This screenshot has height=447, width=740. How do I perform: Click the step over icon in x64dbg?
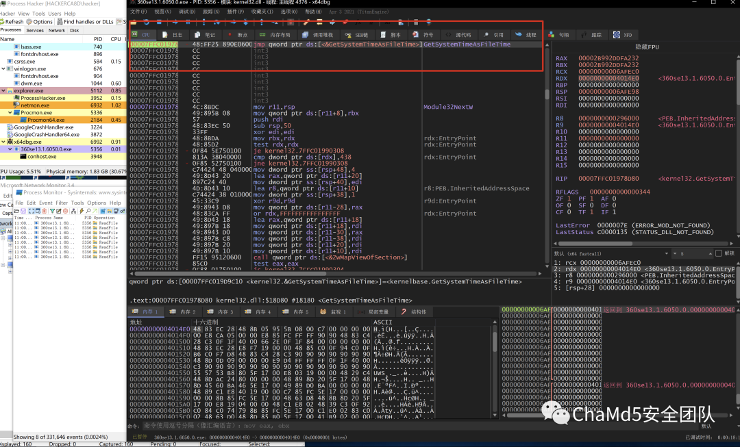click(x=217, y=22)
